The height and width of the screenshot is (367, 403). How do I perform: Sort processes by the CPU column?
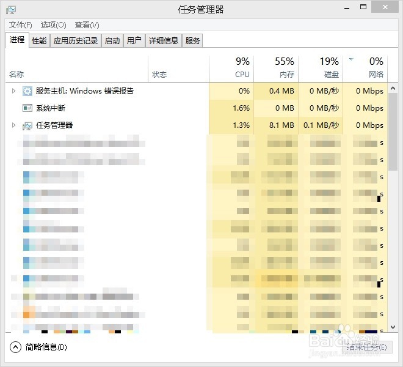click(x=231, y=69)
